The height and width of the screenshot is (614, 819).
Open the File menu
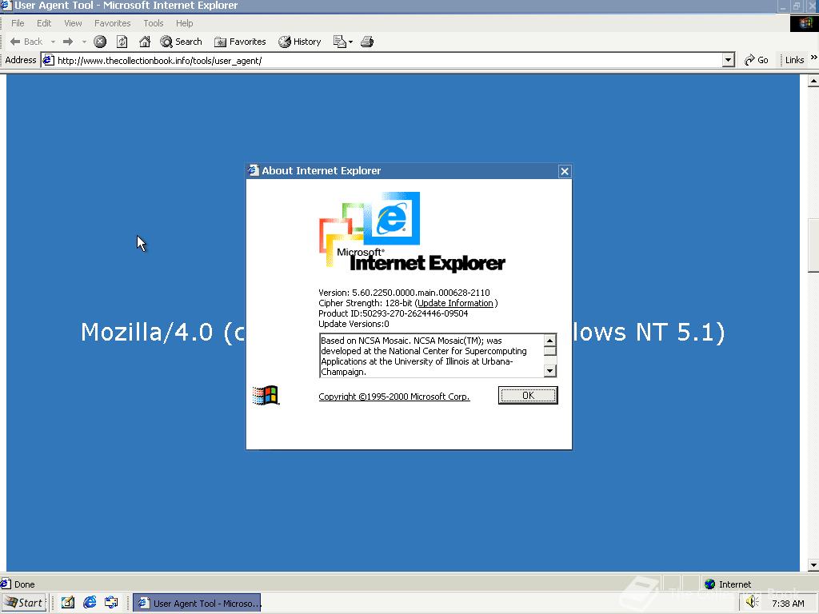[x=18, y=23]
